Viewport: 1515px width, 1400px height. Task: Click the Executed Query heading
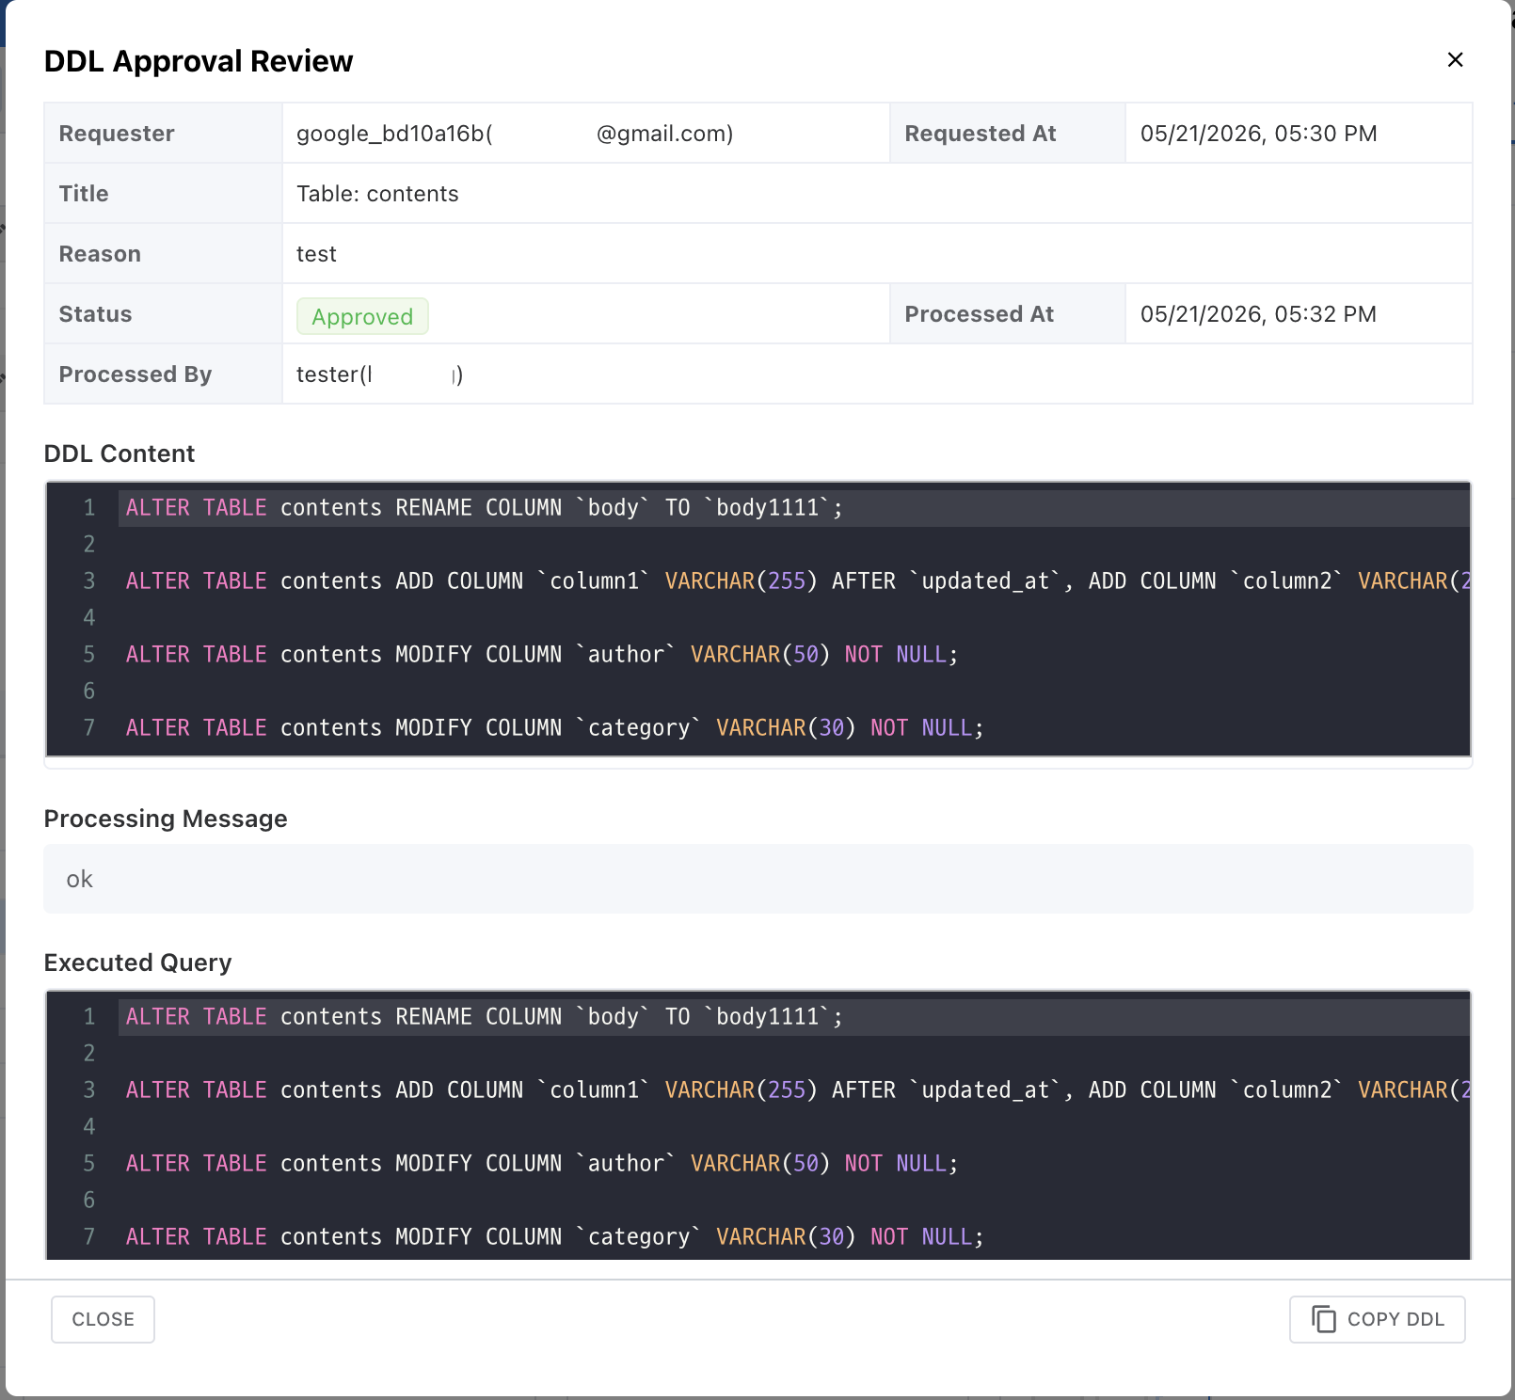tap(137, 962)
